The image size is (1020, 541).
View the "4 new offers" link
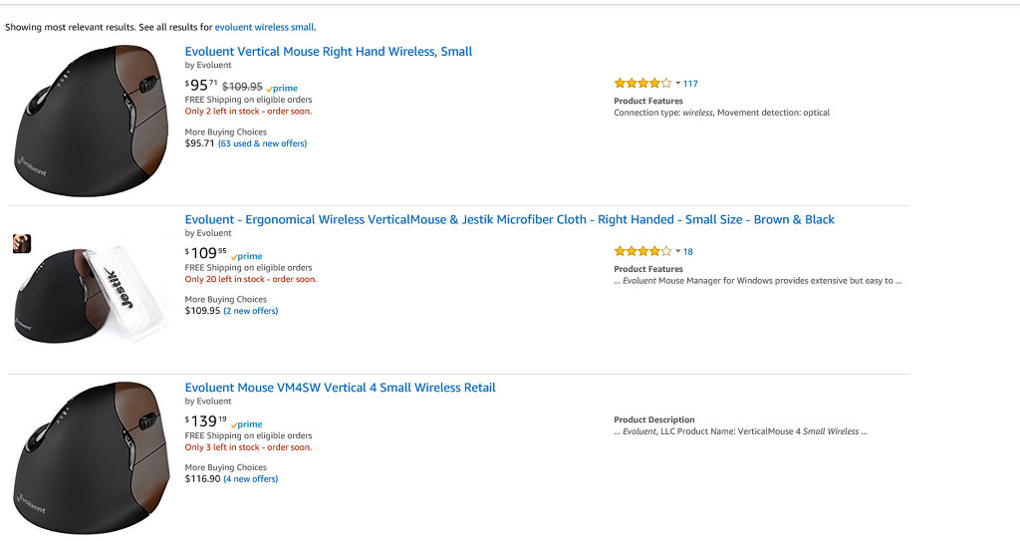pos(251,479)
